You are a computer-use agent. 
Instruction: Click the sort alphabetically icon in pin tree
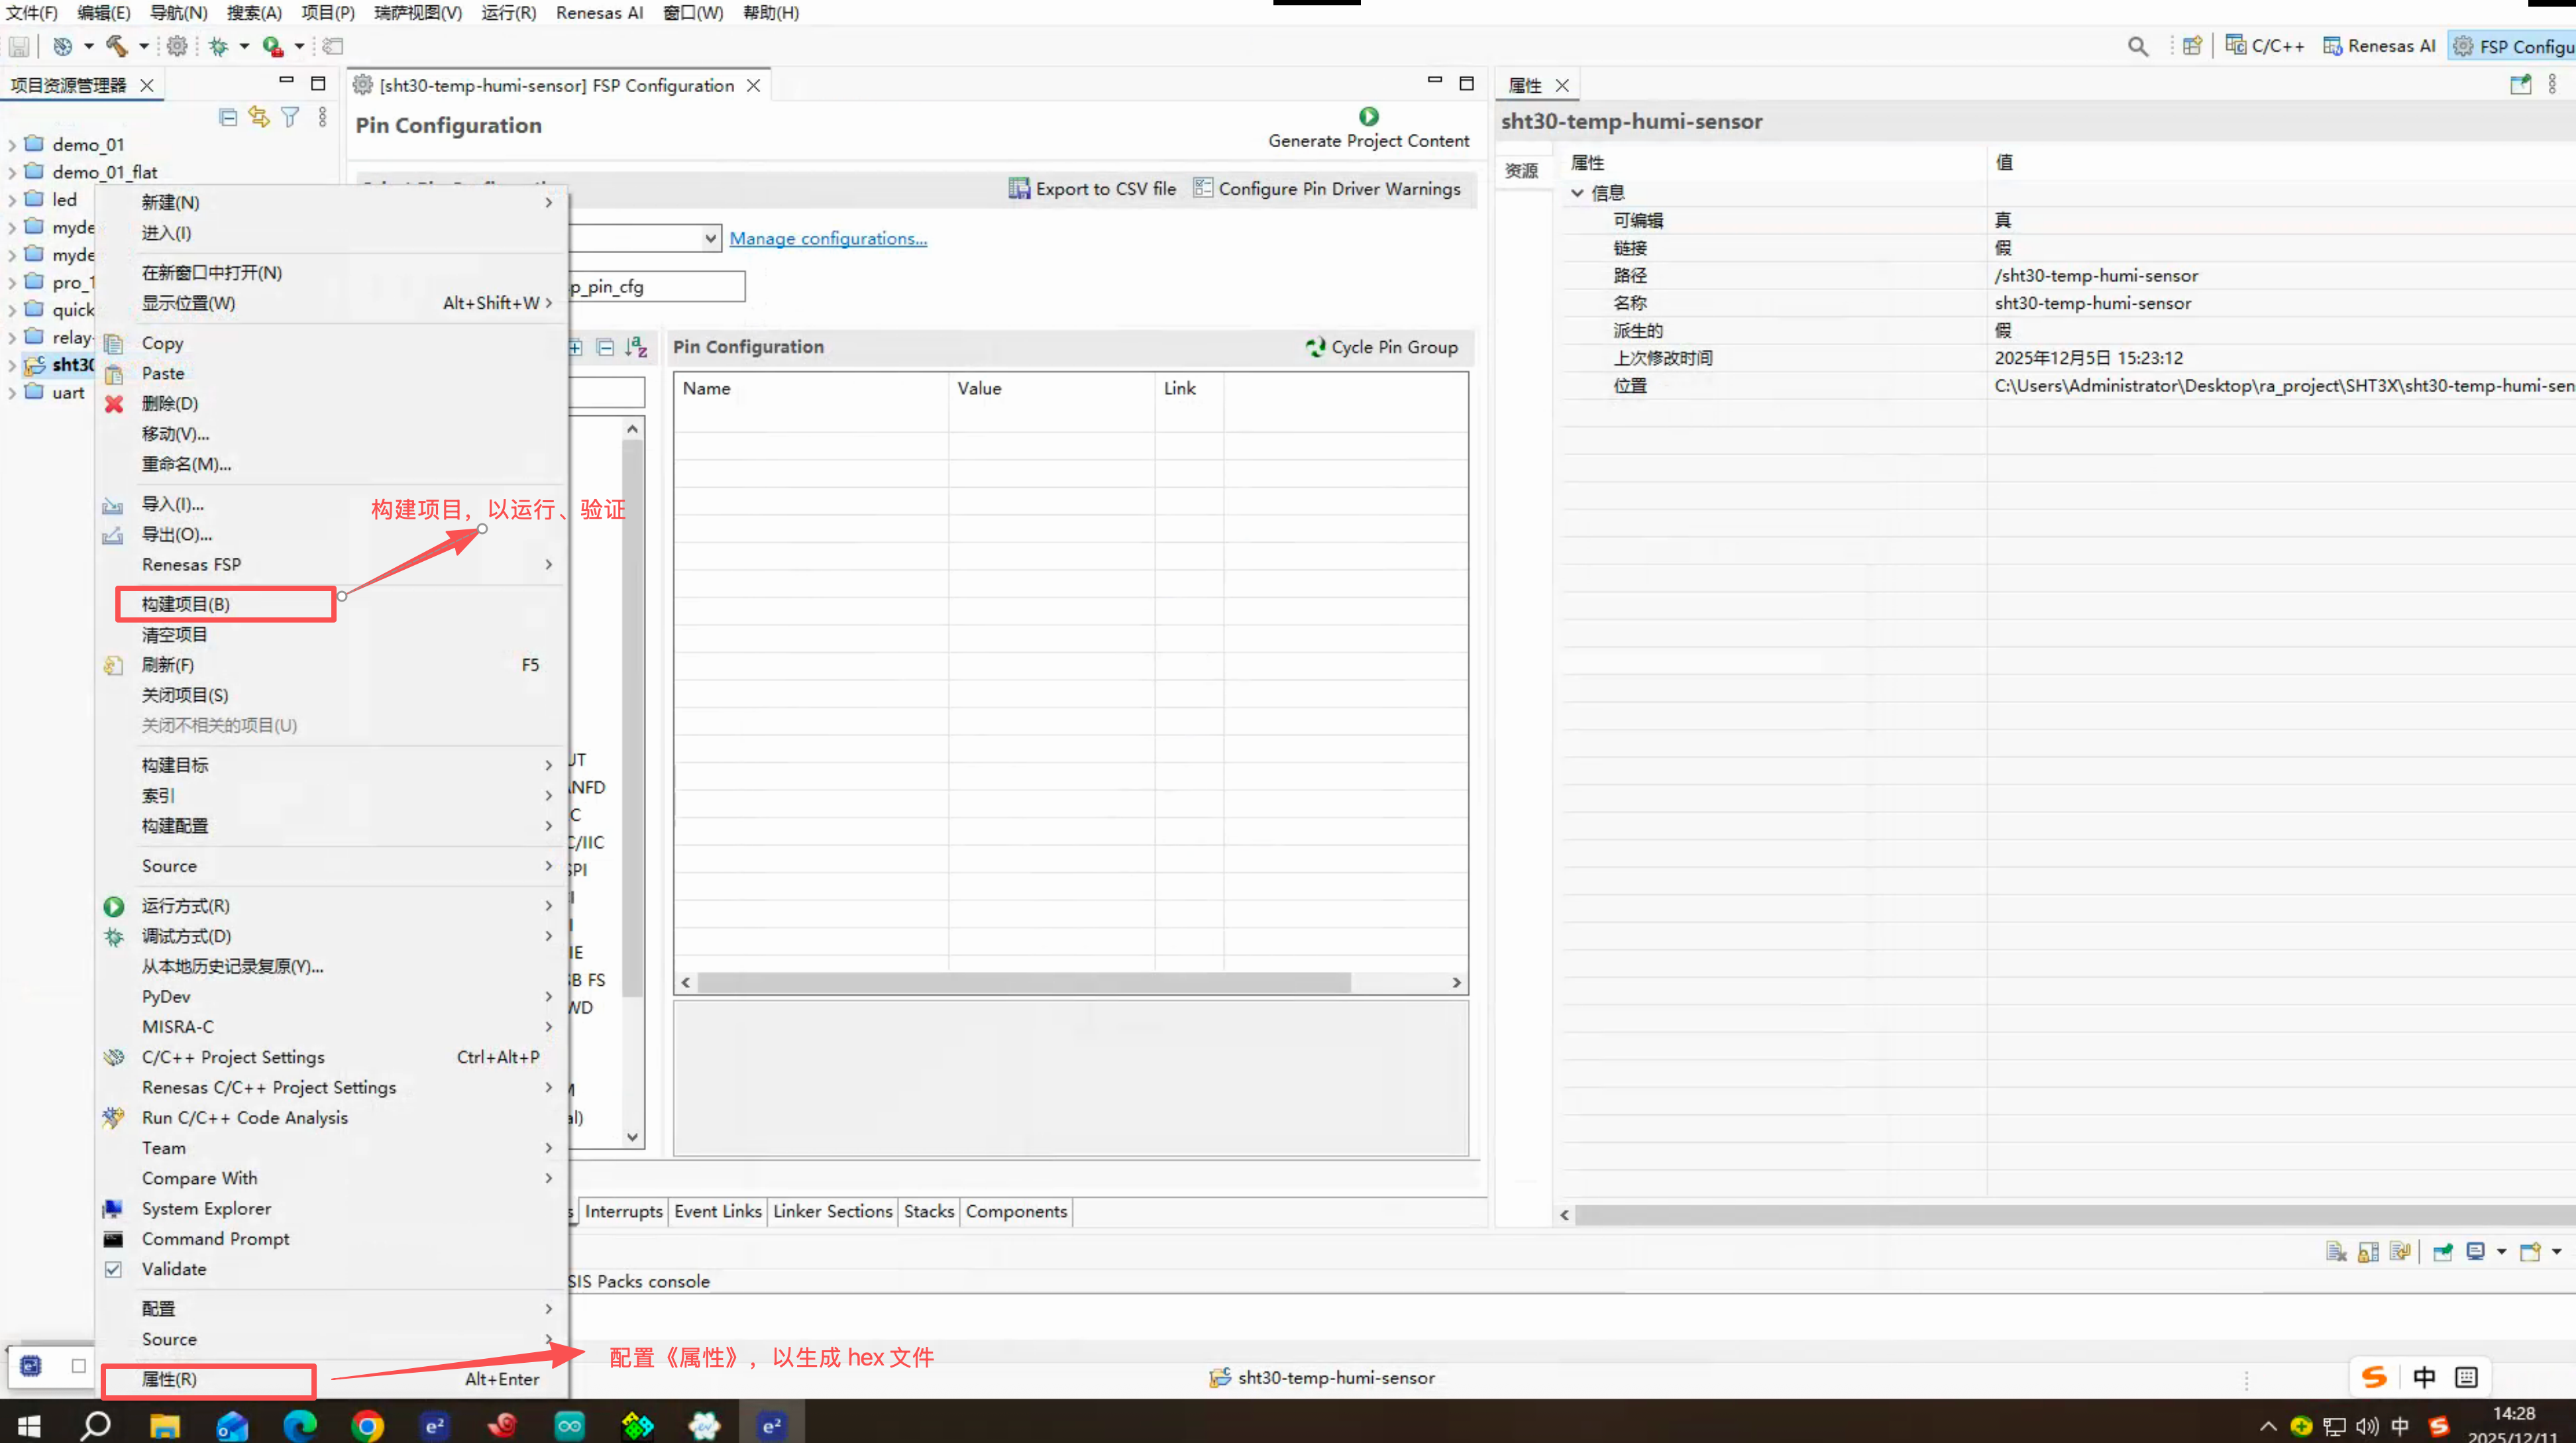click(636, 347)
